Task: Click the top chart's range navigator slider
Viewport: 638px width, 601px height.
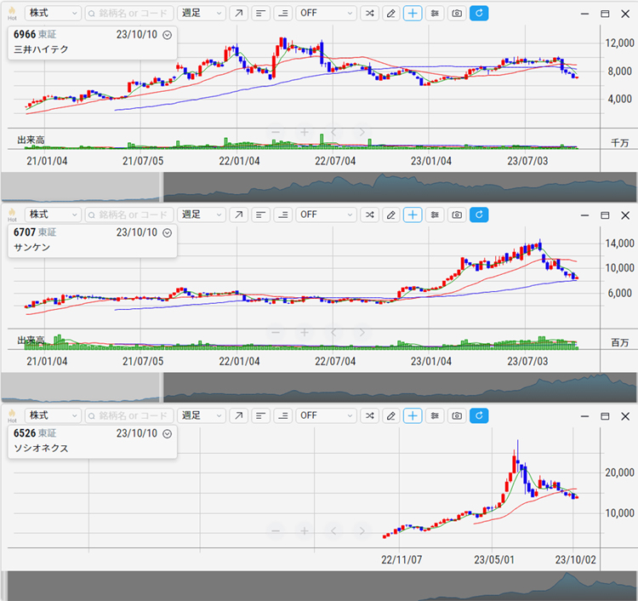Action: pyautogui.click(x=400, y=186)
